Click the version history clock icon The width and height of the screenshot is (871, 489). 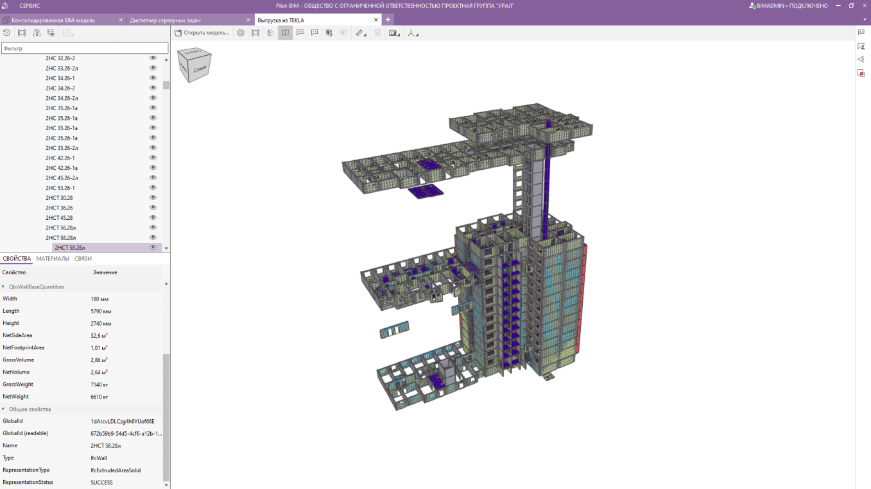(x=7, y=33)
